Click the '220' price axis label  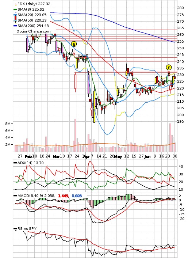point(180,88)
